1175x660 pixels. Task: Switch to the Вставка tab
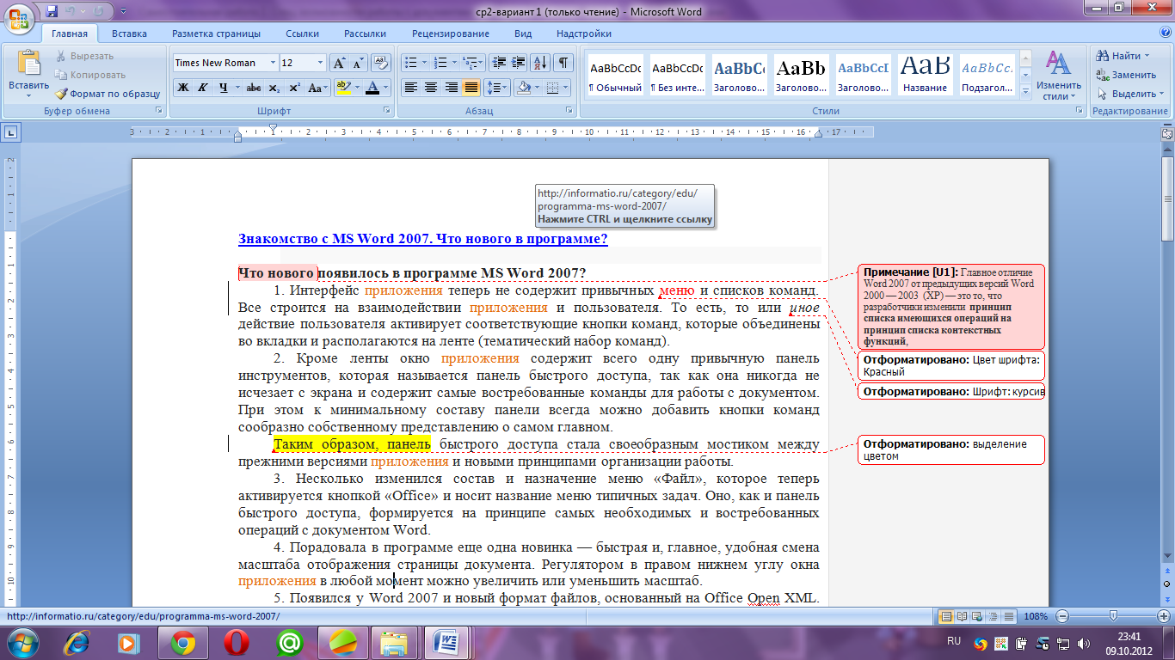[x=129, y=34]
